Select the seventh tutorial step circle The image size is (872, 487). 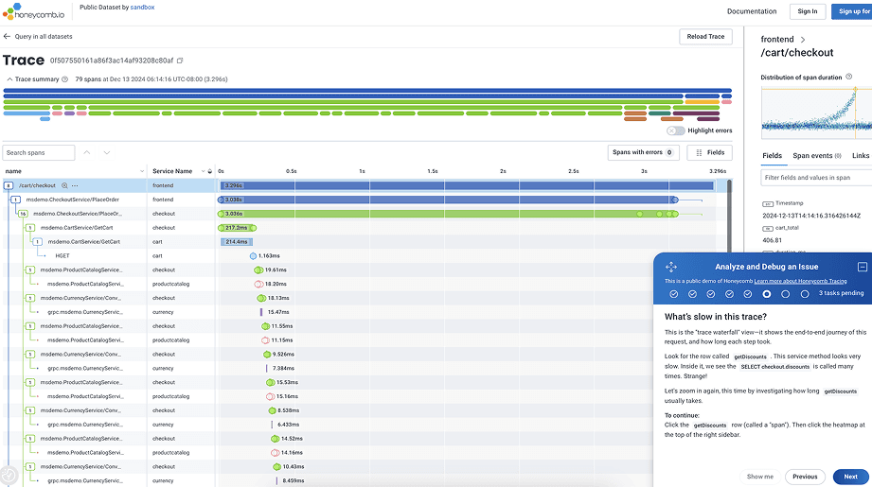click(786, 294)
